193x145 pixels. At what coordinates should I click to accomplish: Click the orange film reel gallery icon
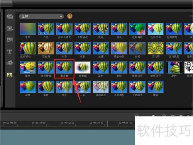[70, 16]
